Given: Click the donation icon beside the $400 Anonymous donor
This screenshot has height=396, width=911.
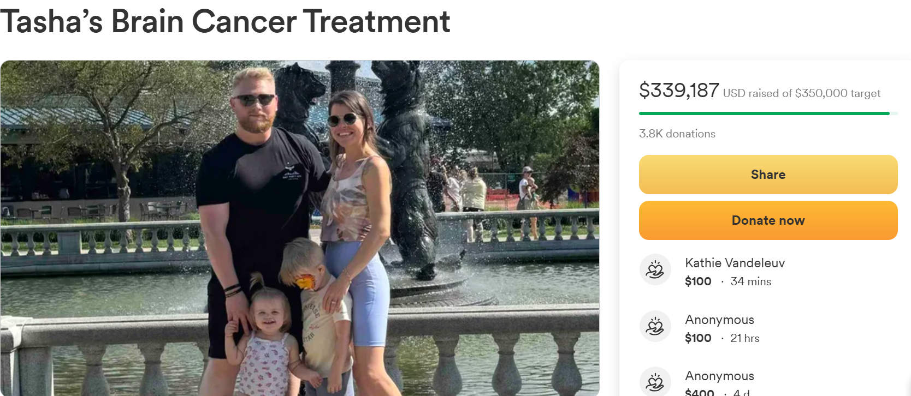Looking at the screenshot, I should pos(655,381).
